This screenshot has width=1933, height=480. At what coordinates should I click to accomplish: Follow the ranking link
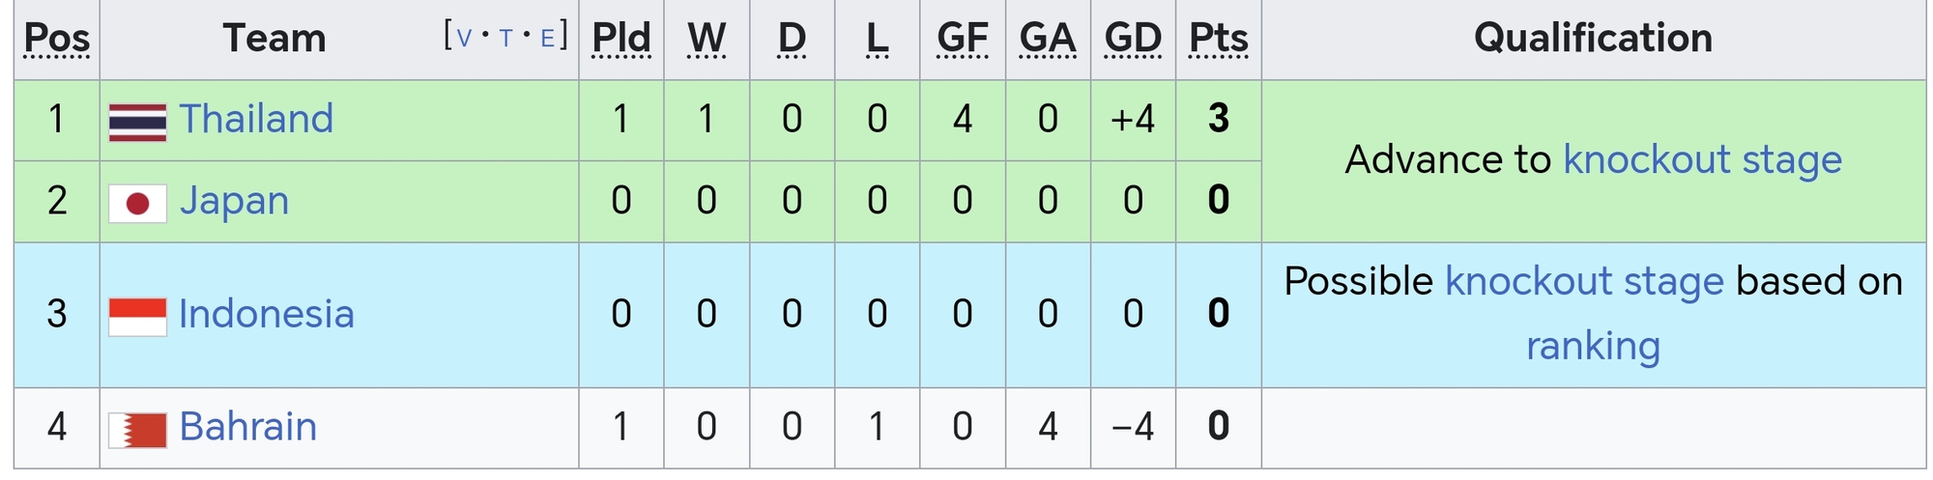(x=1593, y=346)
